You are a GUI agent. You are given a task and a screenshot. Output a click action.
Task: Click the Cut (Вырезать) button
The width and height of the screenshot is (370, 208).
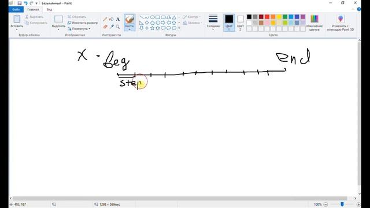34,17
